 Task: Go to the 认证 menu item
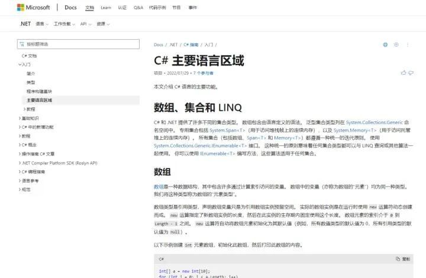tap(122, 8)
